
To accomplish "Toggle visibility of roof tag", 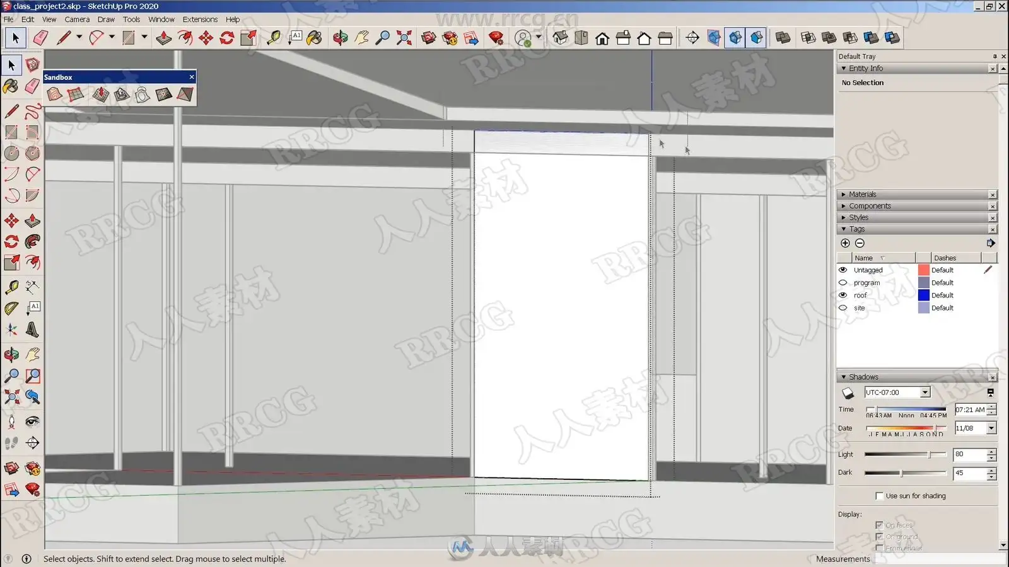I will pos(843,295).
